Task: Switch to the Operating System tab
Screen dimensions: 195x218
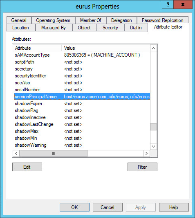Action: [x=53, y=20]
